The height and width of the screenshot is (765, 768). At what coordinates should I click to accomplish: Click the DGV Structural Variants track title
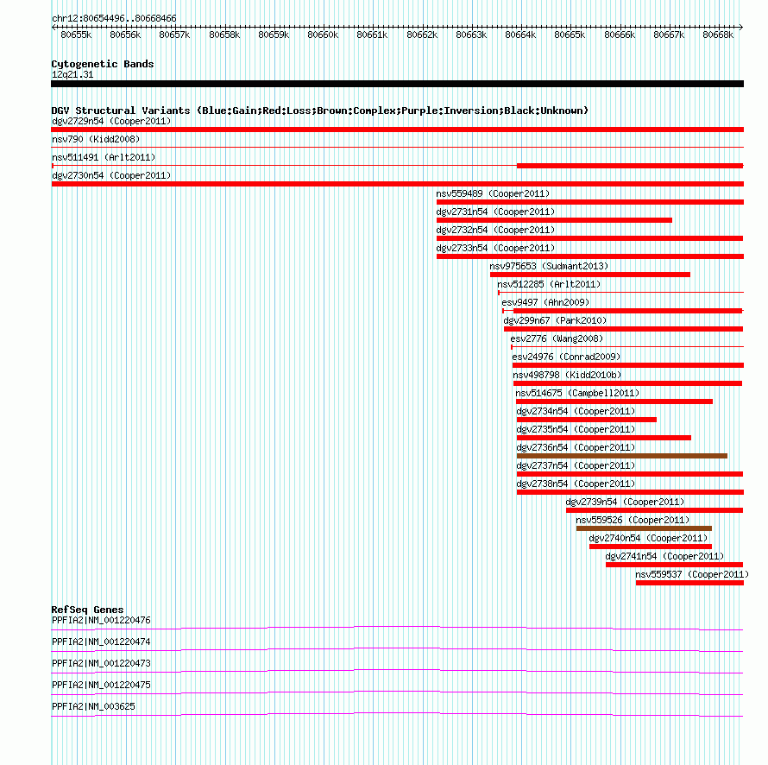[x=320, y=111]
